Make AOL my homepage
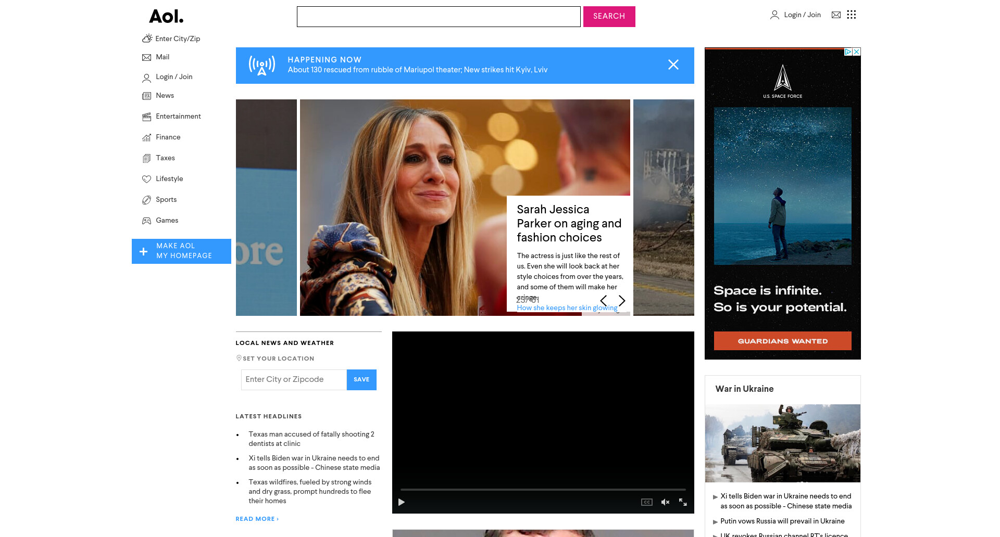This screenshot has height=537, width=1000. tap(181, 251)
